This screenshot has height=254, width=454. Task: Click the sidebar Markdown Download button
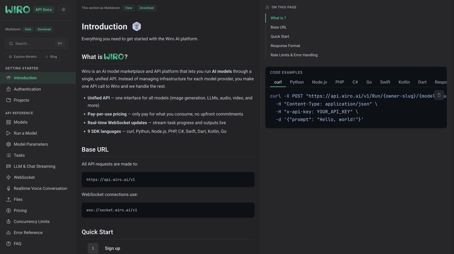tap(44, 29)
